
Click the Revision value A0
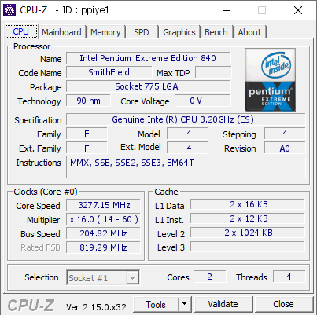pos(285,148)
